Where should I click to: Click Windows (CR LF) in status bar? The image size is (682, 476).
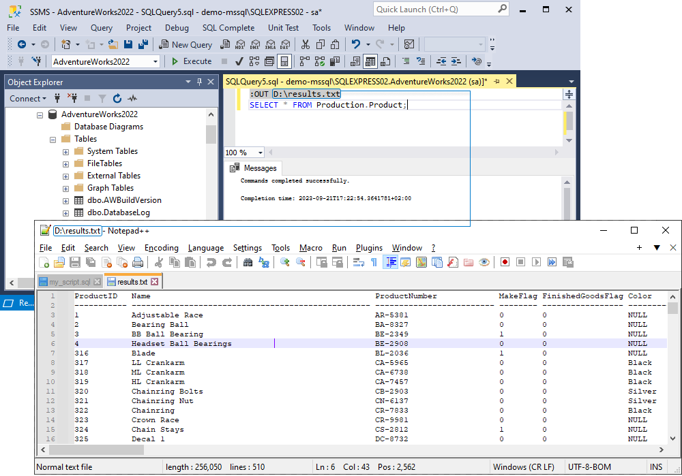pyautogui.click(x=524, y=467)
